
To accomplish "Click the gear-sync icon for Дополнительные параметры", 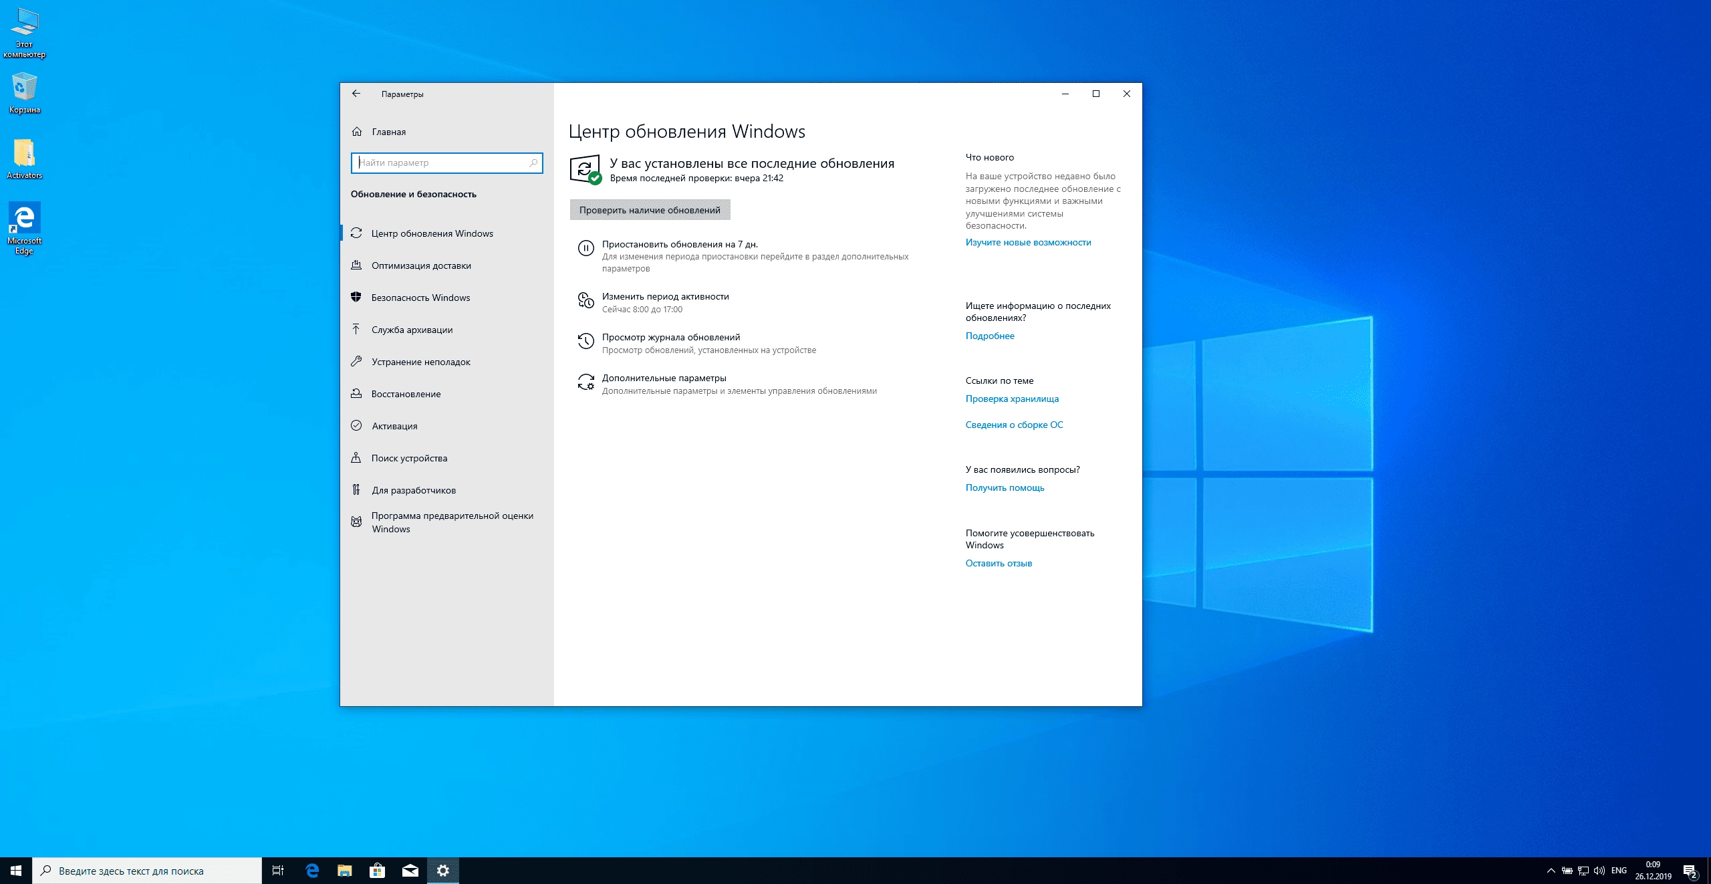I will (585, 382).
